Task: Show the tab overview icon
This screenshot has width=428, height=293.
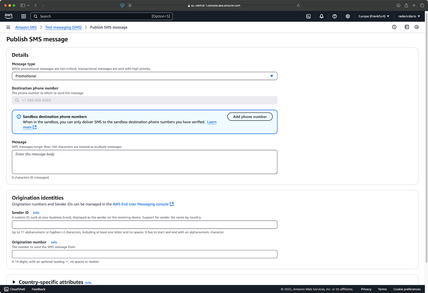Action: point(422,5)
